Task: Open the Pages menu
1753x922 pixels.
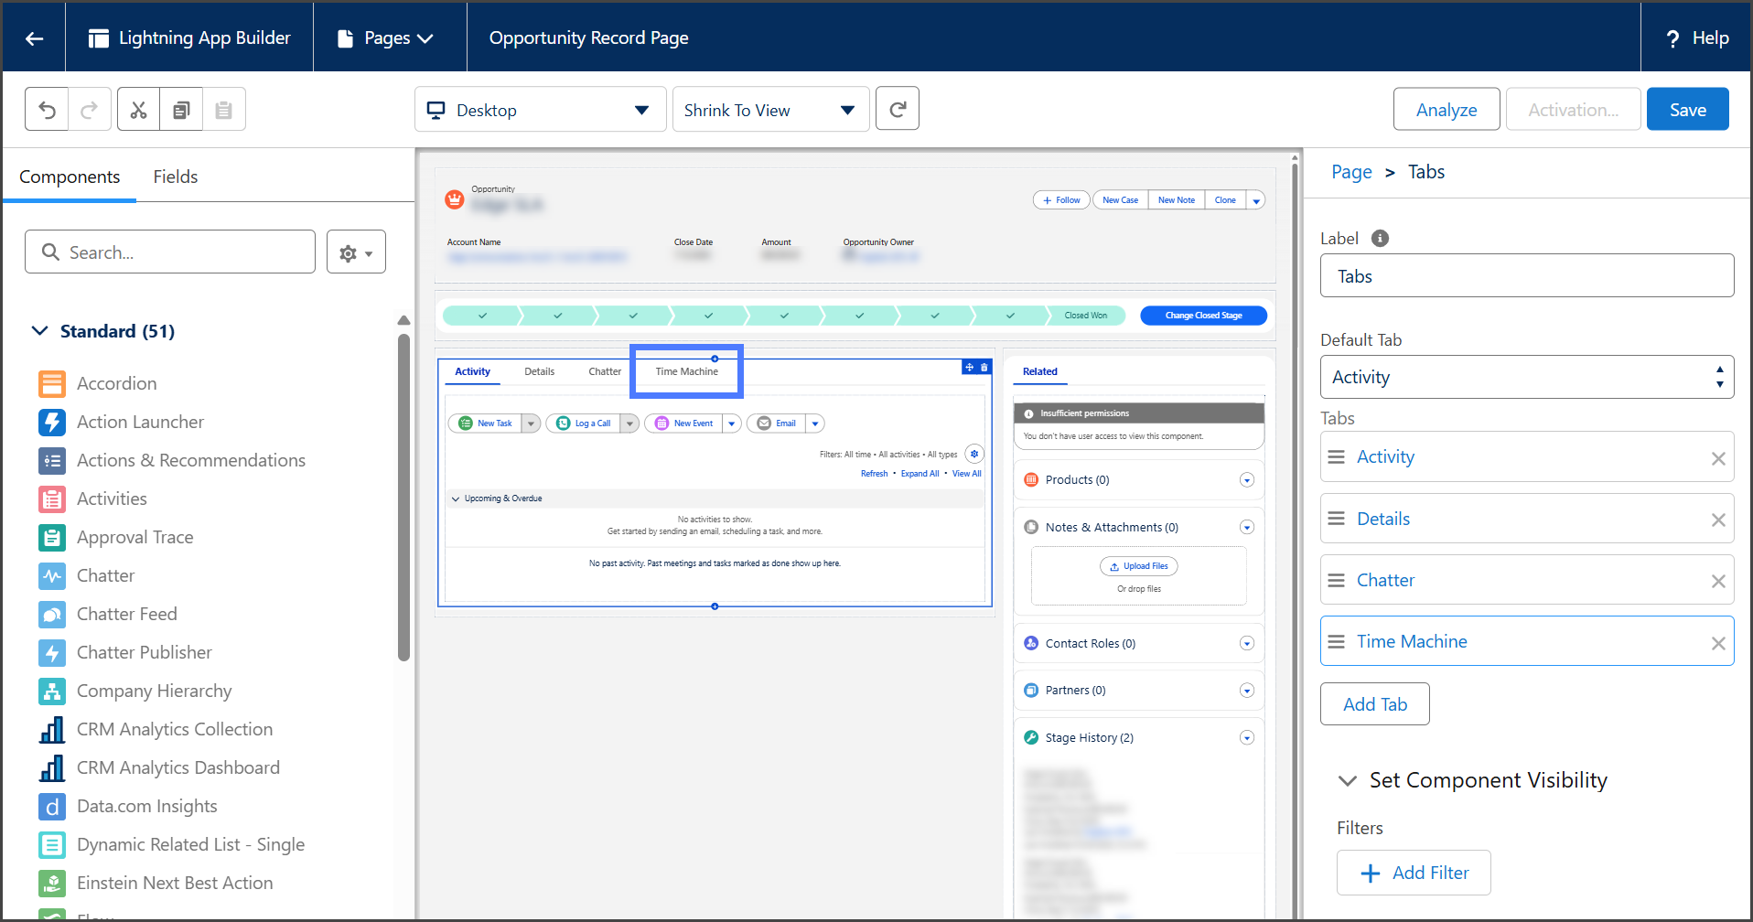Action: coord(387,38)
